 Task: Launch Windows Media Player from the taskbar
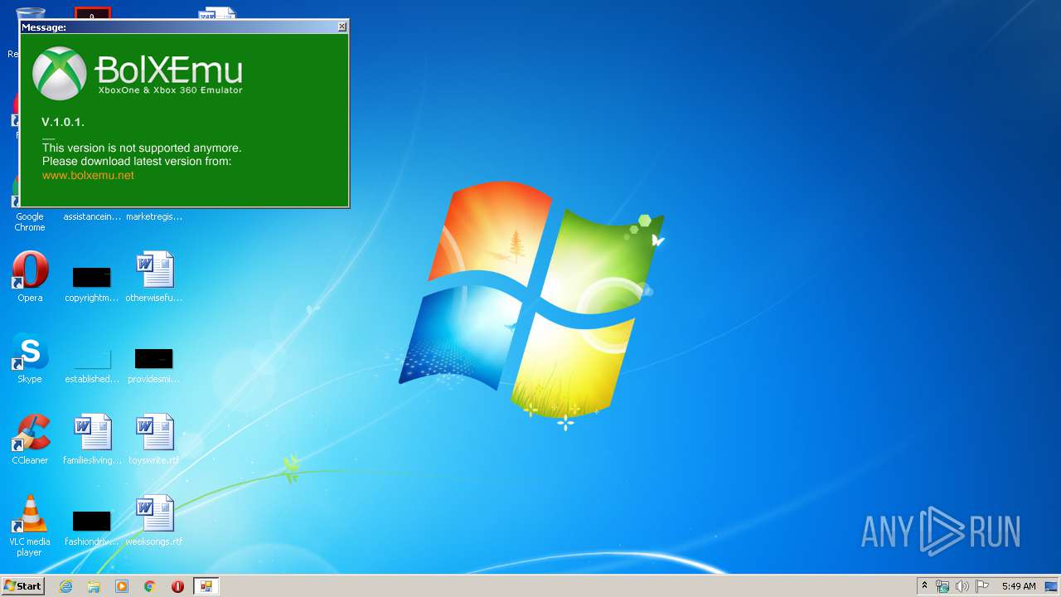pos(122,586)
